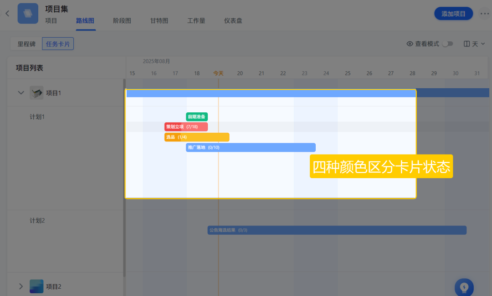
Task: Expand the 项目2 tree row
Action: 20,286
